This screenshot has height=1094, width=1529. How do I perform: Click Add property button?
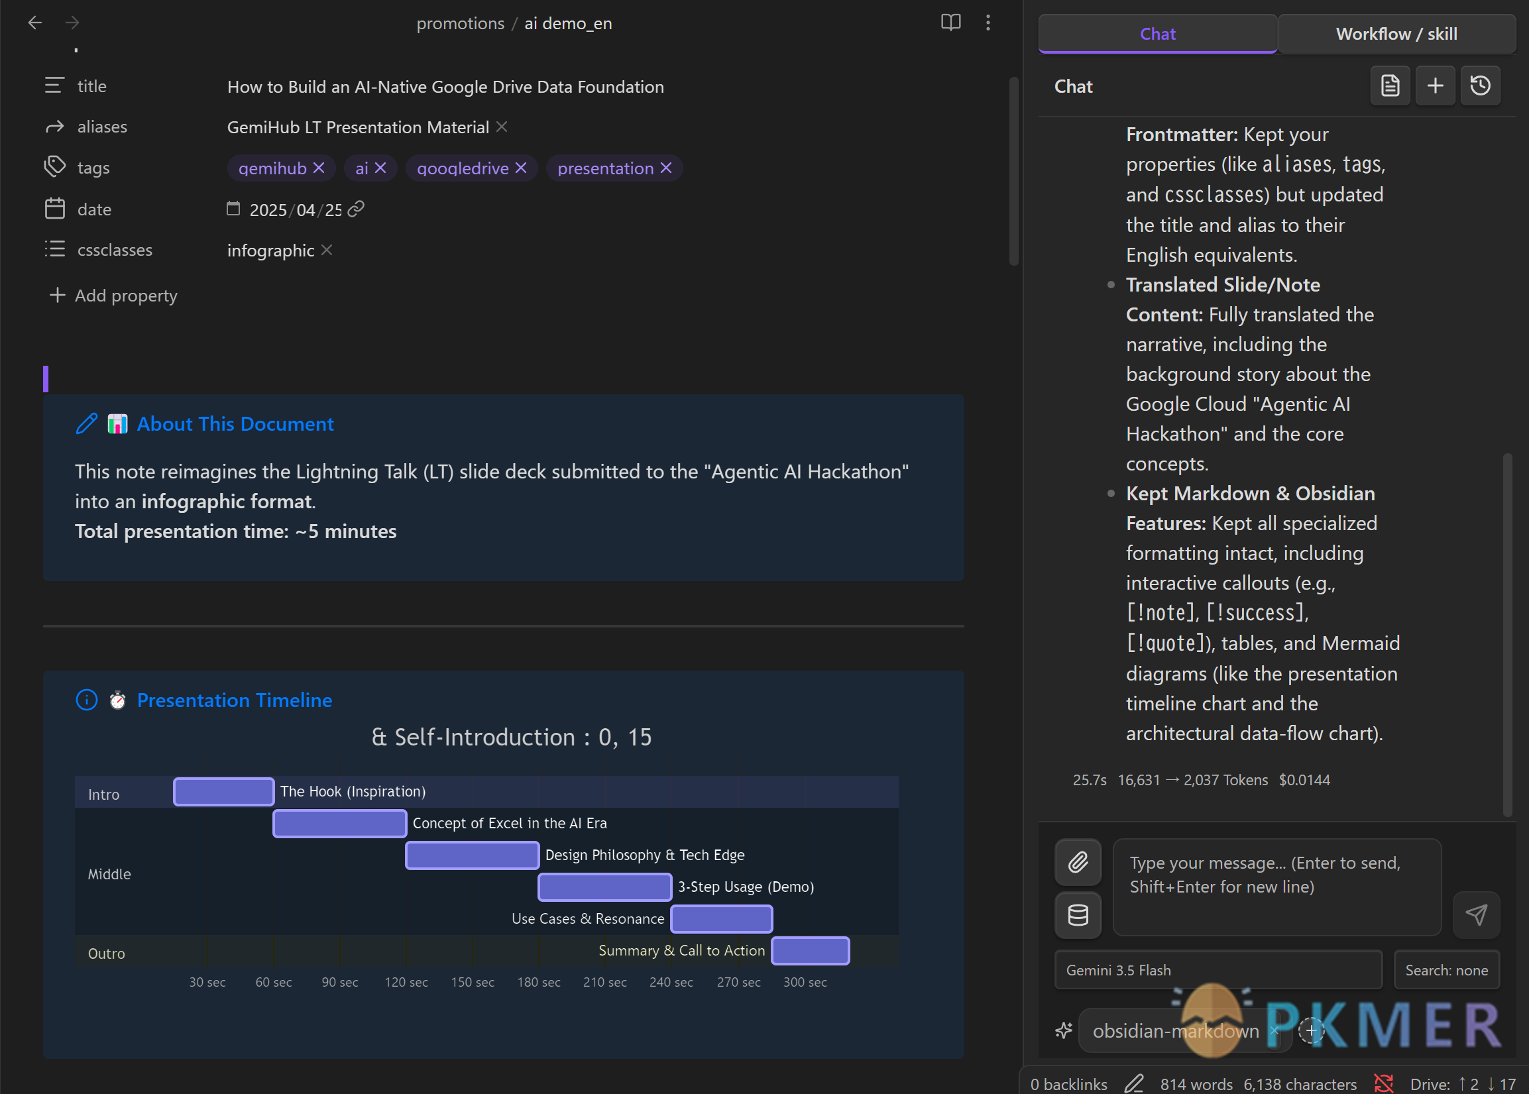click(113, 295)
